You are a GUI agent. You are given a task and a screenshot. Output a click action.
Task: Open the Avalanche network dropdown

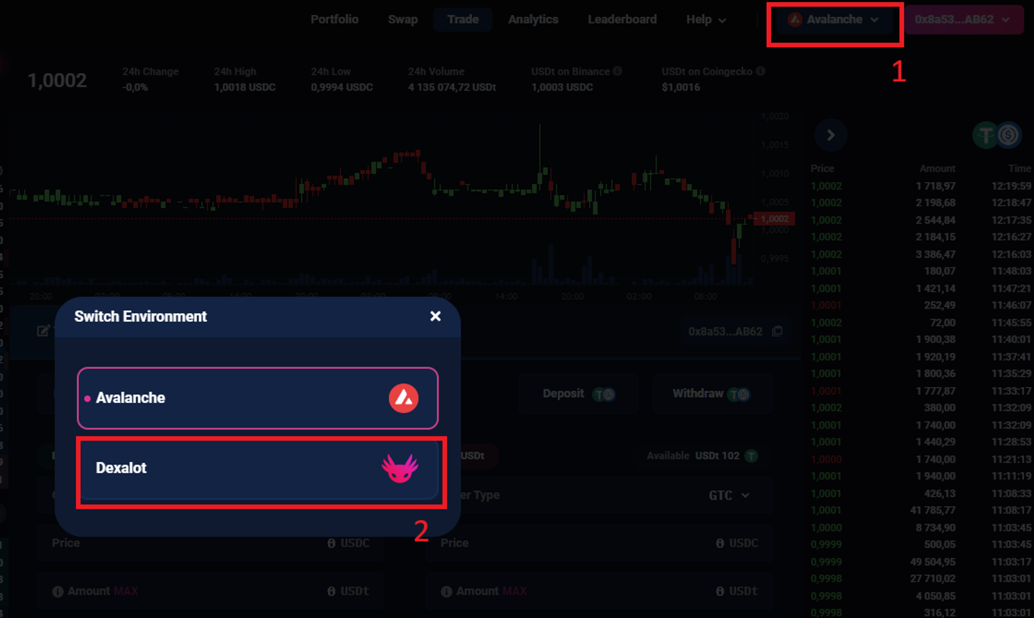[x=834, y=20]
